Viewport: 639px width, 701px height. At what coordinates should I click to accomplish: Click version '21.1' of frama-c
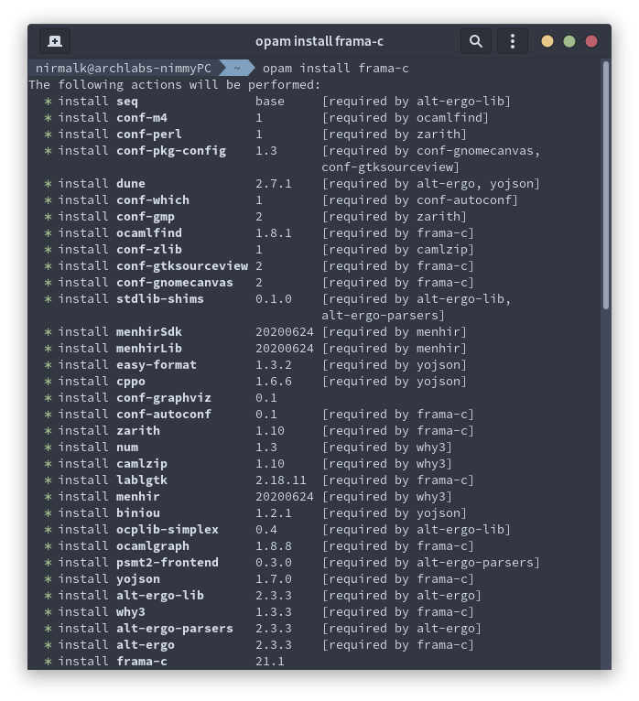pos(270,662)
